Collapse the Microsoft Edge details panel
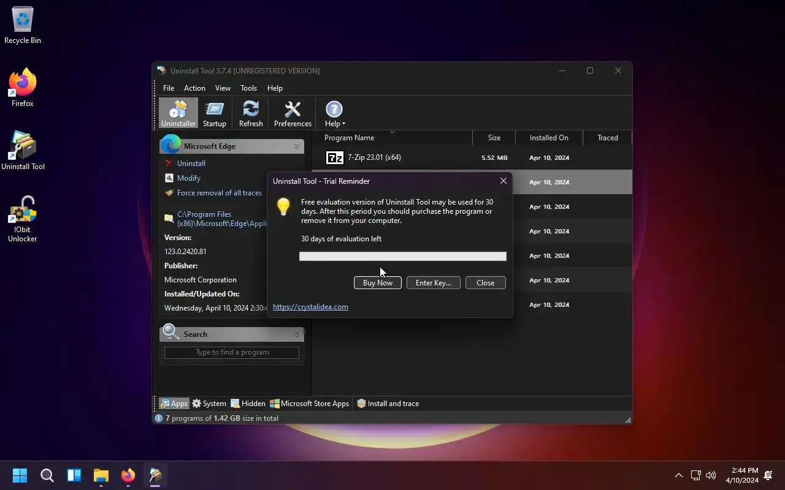This screenshot has height=490, width=785. click(x=297, y=146)
